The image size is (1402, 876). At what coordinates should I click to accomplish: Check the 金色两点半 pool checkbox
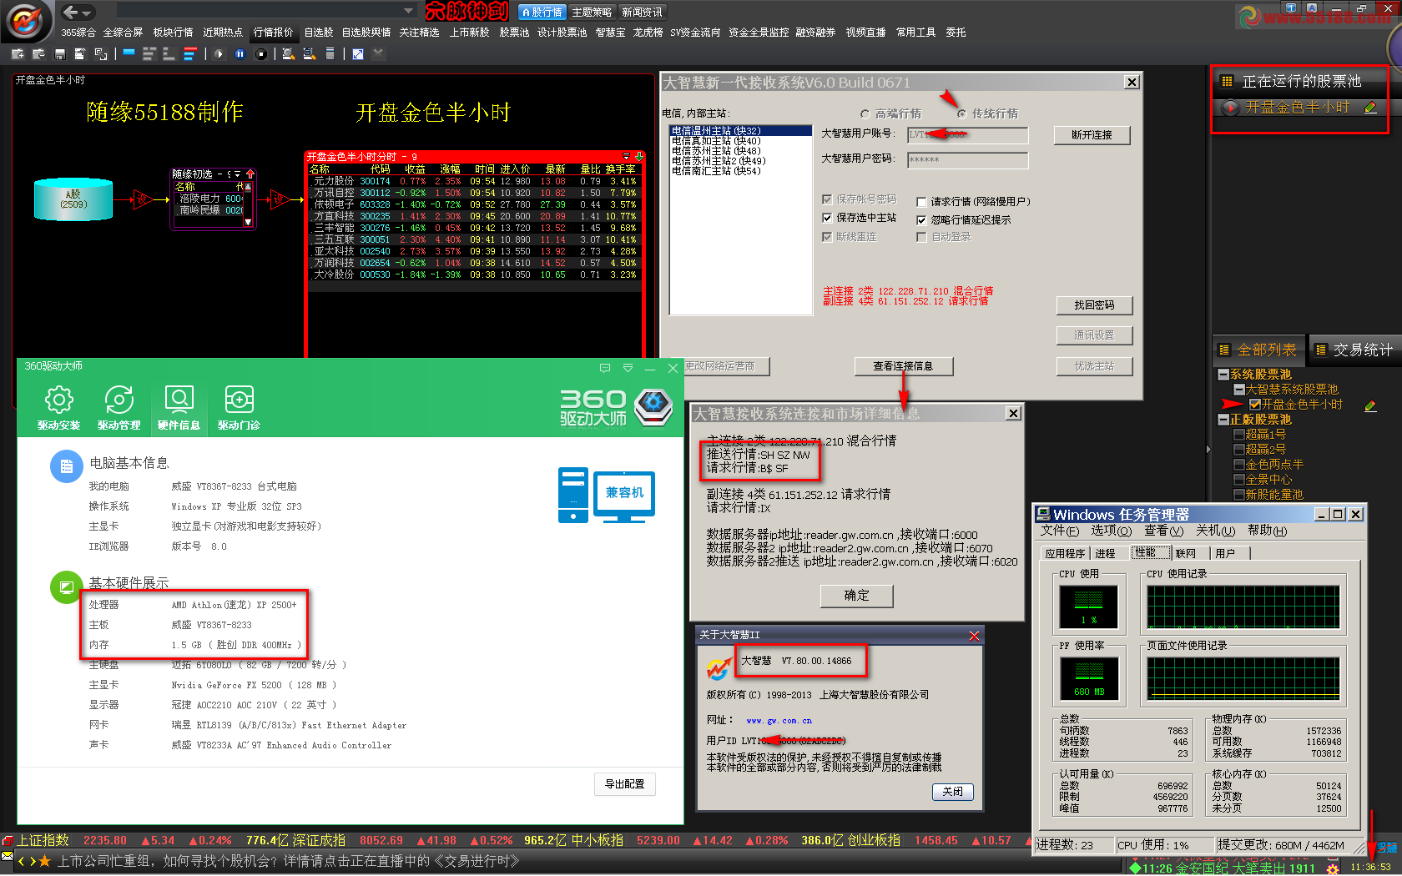pyautogui.click(x=1239, y=465)
